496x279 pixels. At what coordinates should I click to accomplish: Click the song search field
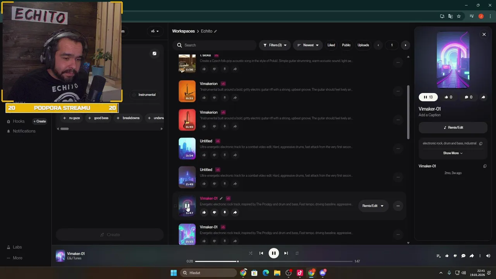215,45
